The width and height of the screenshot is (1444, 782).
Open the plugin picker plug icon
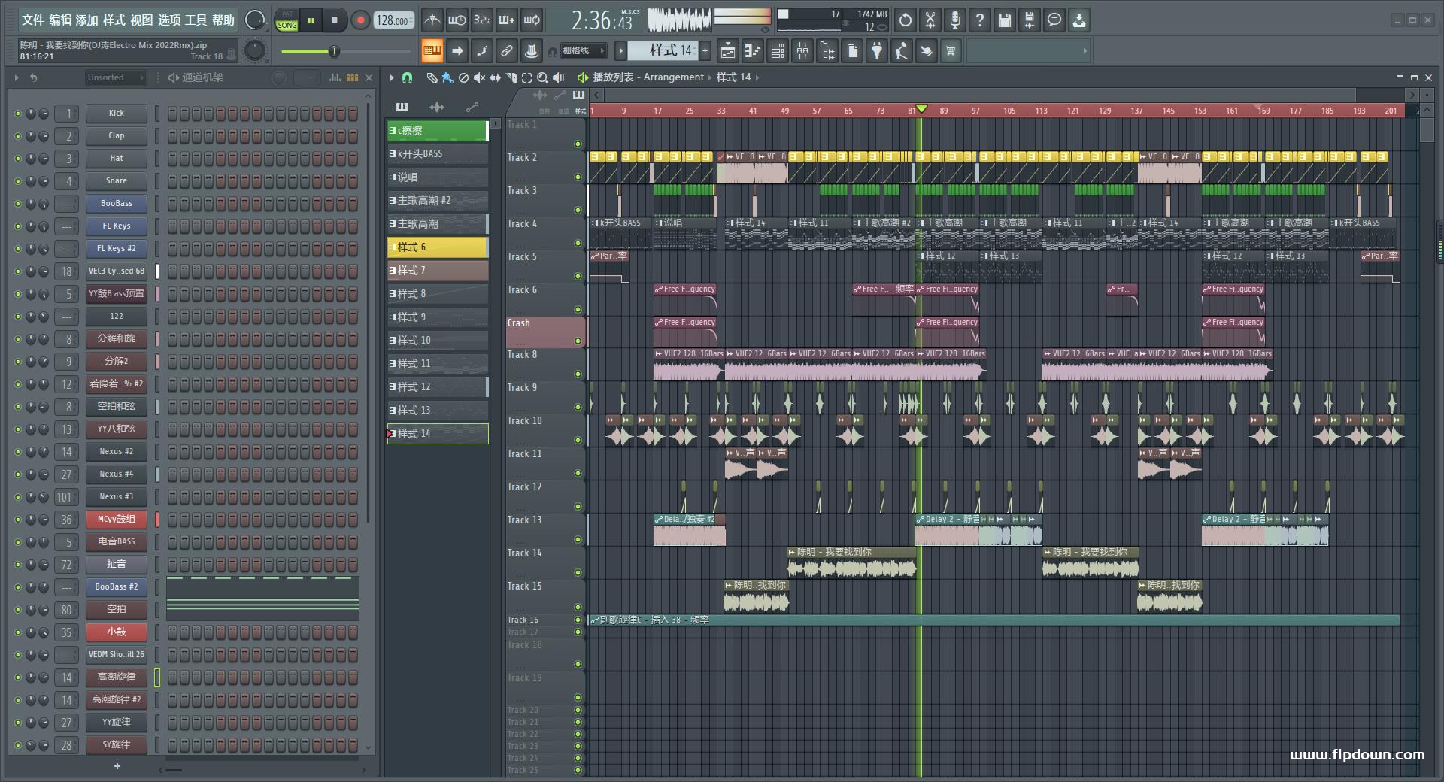[x=877, y=51]
